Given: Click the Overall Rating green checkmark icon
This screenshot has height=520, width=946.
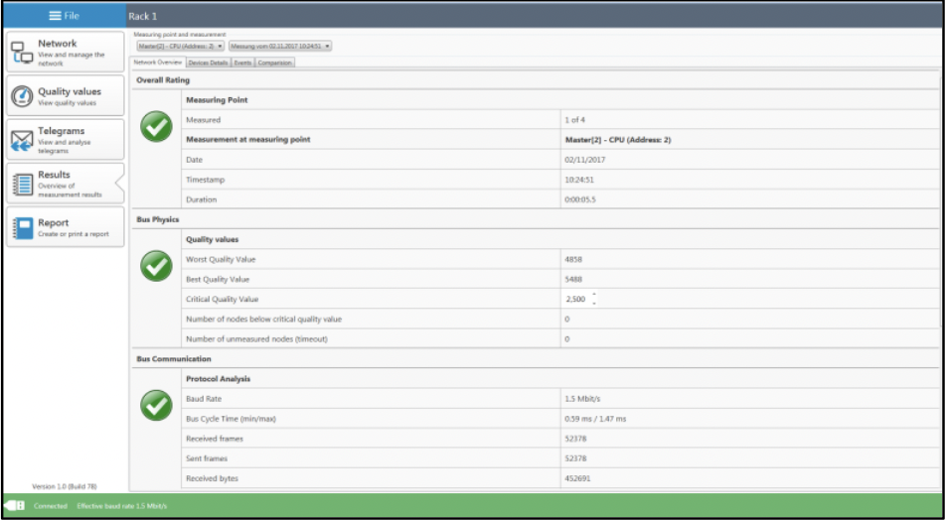Looking at the screenshot, I should 156,126.
